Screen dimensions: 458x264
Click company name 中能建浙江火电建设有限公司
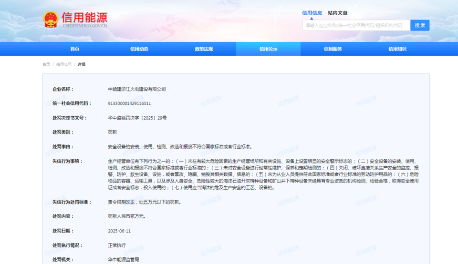tap(137, 89)
